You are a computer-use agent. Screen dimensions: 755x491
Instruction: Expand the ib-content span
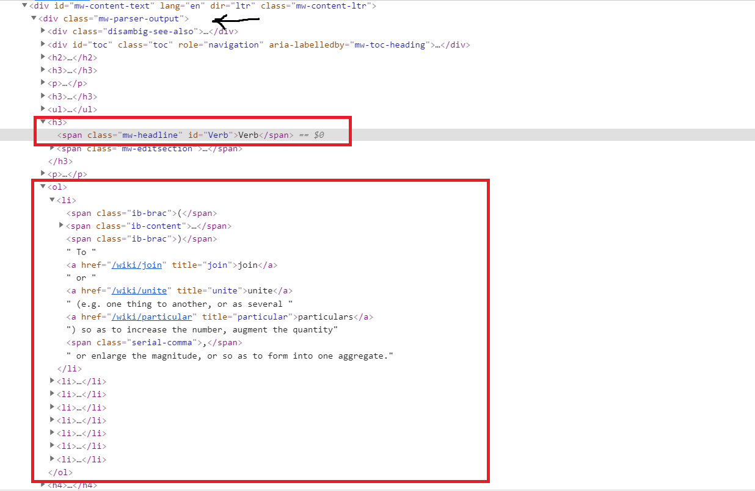point(61,226)
